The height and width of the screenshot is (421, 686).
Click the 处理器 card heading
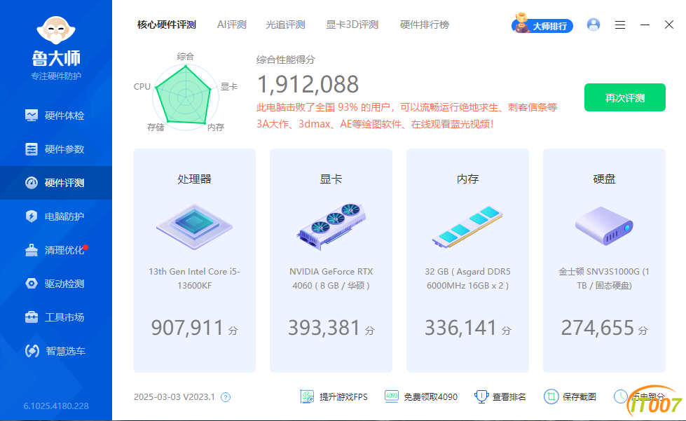coord(194,179)
